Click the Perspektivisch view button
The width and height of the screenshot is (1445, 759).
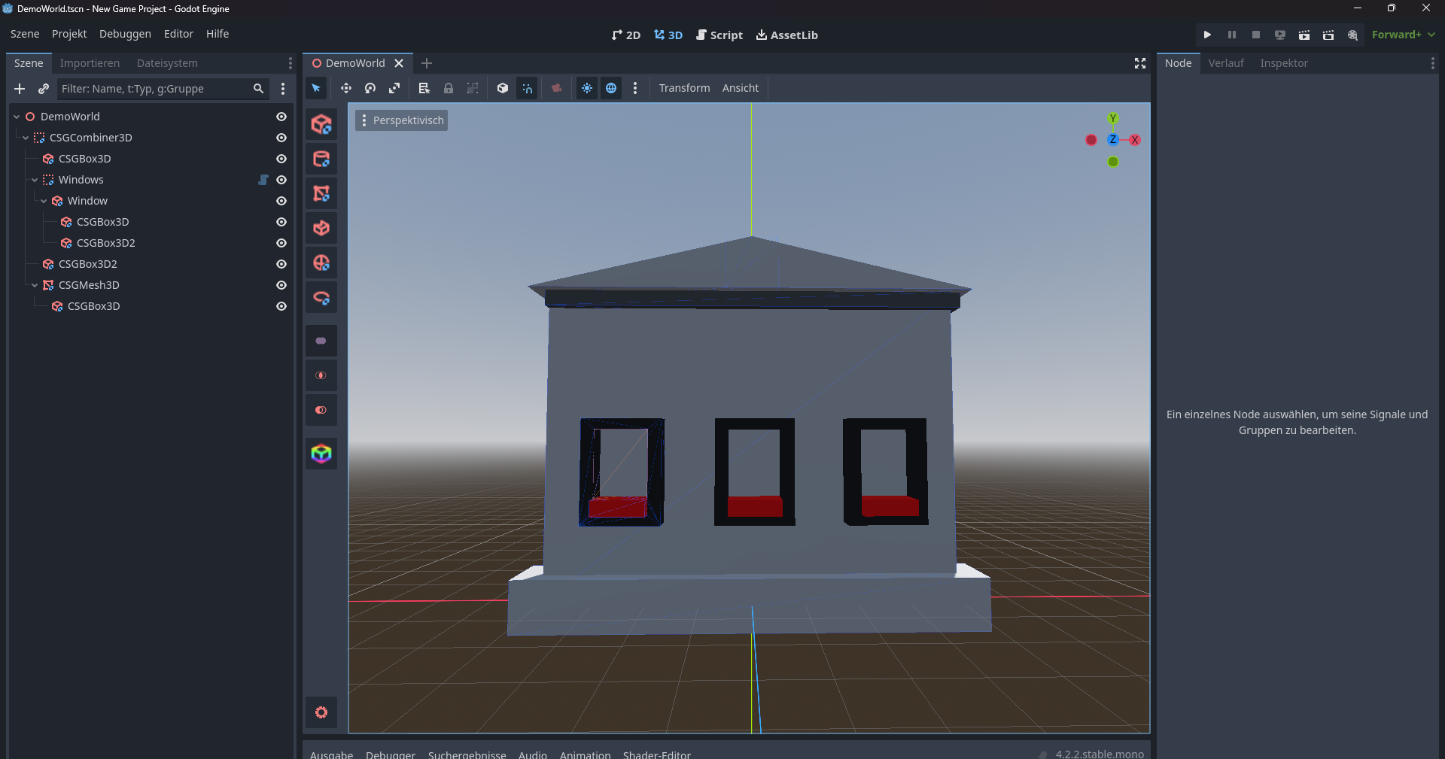[401, 120]
